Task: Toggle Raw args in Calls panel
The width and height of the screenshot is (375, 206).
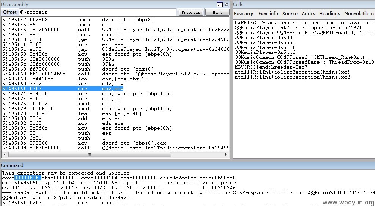Action: click(x=244, y=14)
